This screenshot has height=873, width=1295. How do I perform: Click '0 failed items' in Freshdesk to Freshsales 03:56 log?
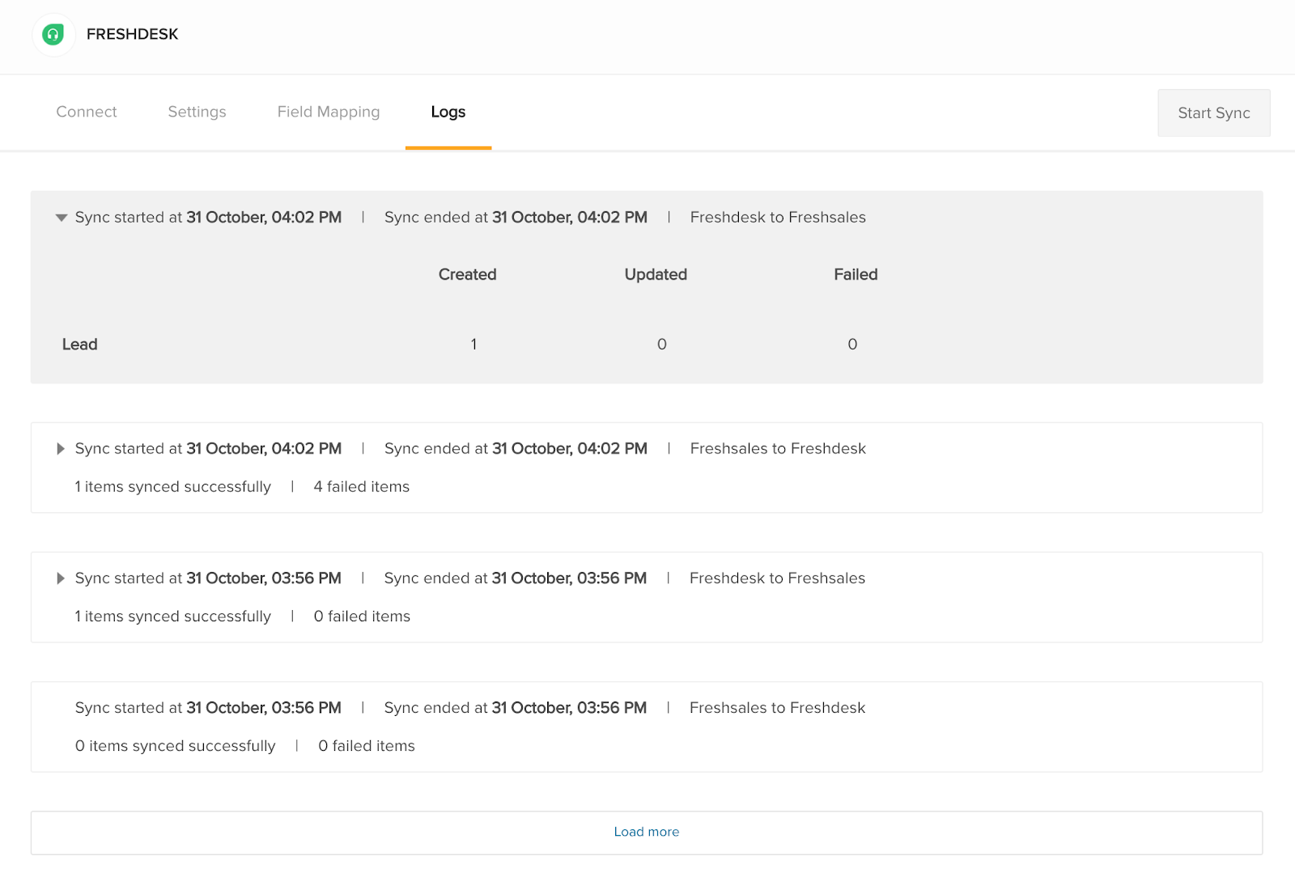(362, 617)
